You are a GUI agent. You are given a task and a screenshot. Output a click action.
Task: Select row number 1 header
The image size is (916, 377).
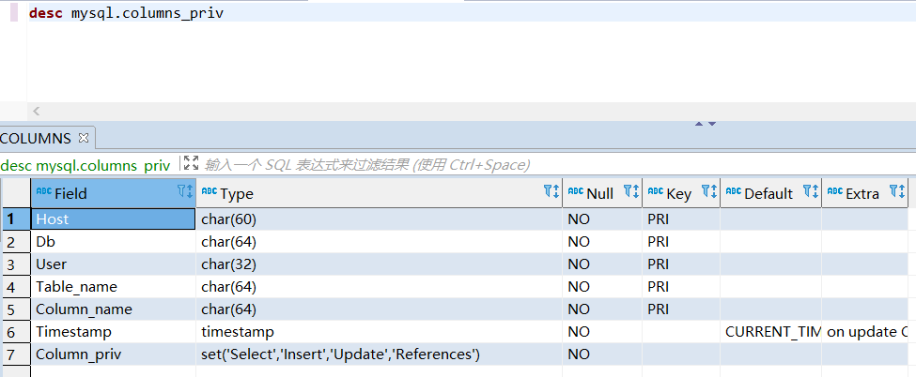[14, 219]
